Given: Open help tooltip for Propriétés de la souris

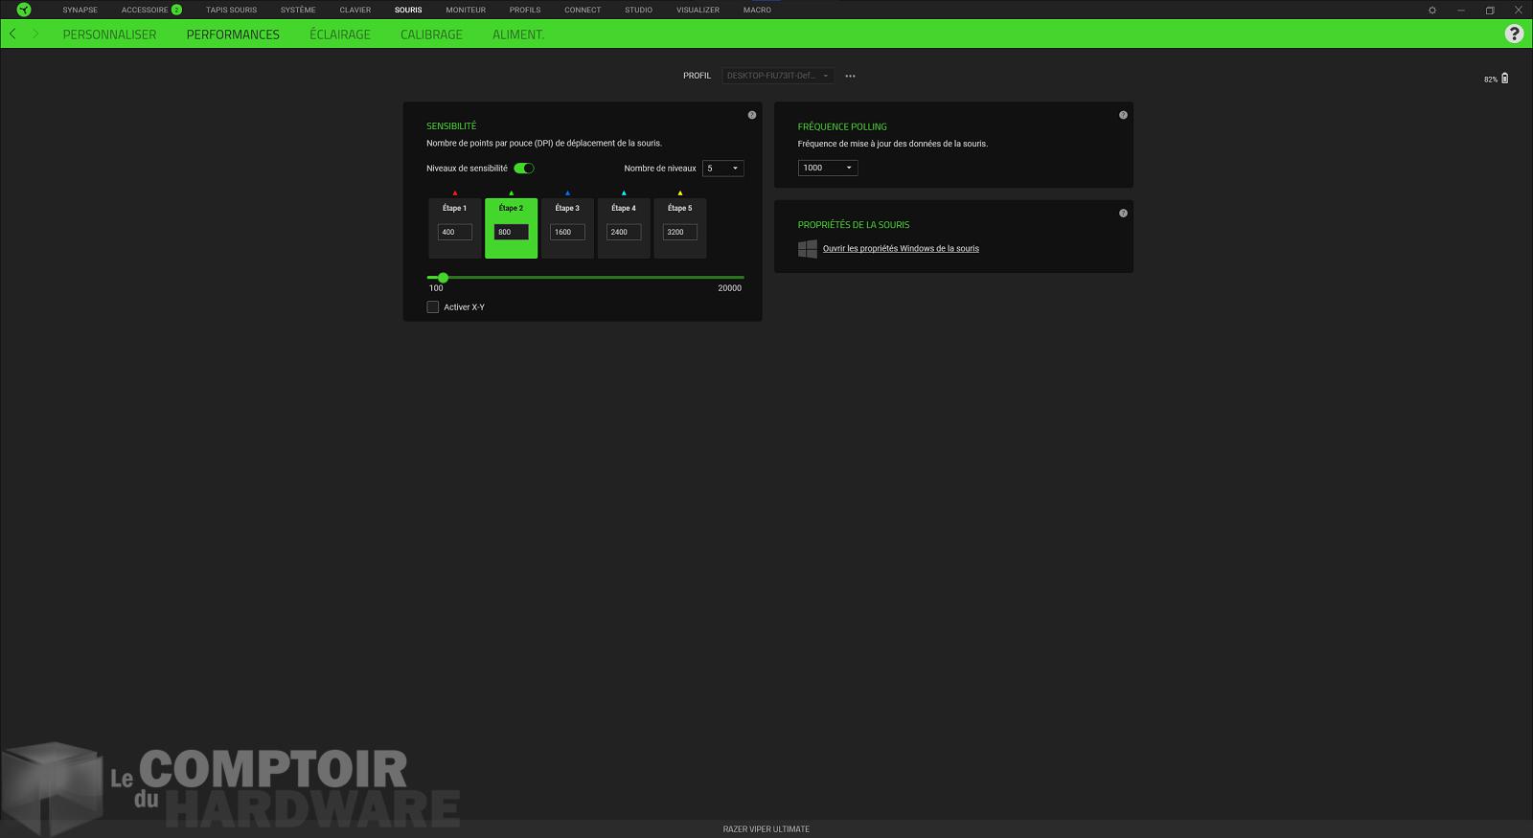Looking at the screenshot, I should pos(1123,213).
